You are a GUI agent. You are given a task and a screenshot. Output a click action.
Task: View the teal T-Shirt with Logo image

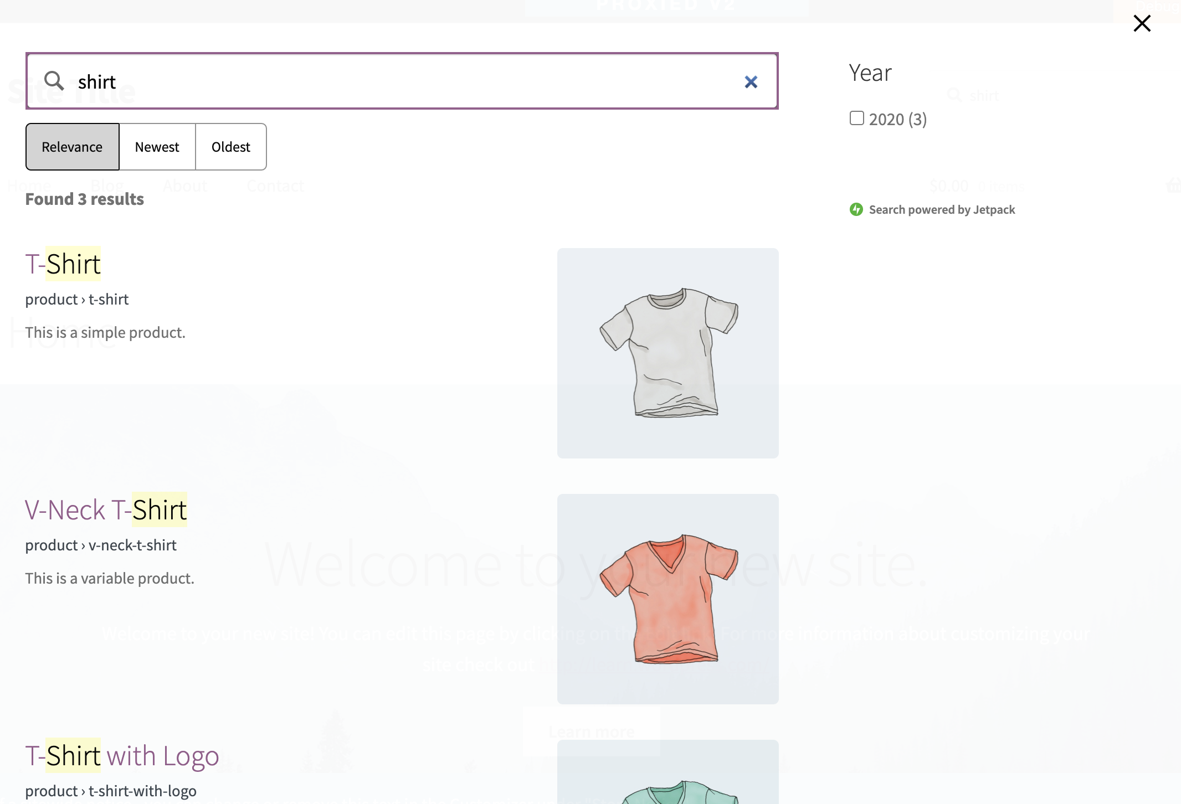point(668,772)
